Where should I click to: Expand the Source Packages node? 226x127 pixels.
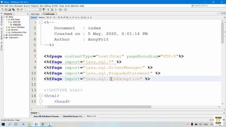point(7,27)
